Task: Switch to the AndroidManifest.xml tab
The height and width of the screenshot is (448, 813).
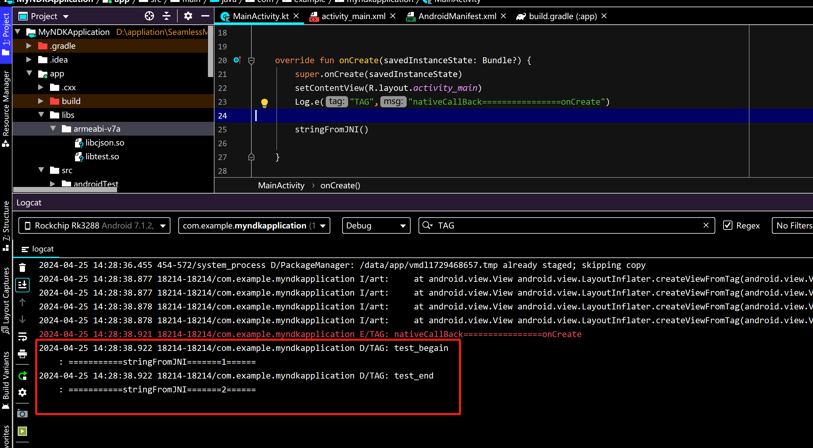Action: pyautogui.click(x=457, y=16)
